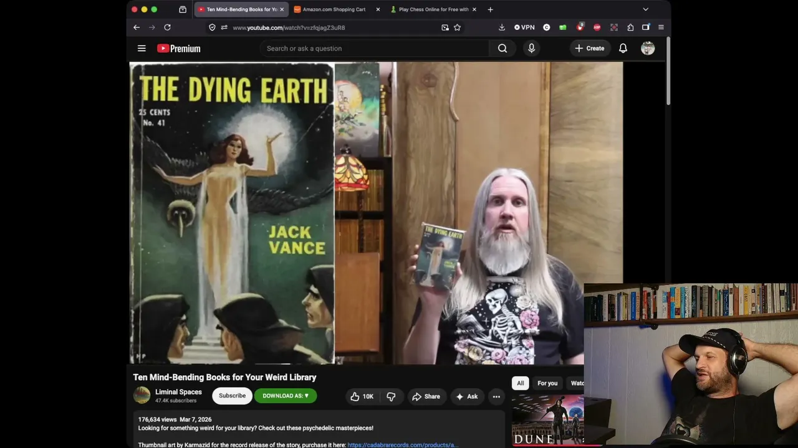Click the green extension icon
This screenshot has width=798, height=448.
563,27
